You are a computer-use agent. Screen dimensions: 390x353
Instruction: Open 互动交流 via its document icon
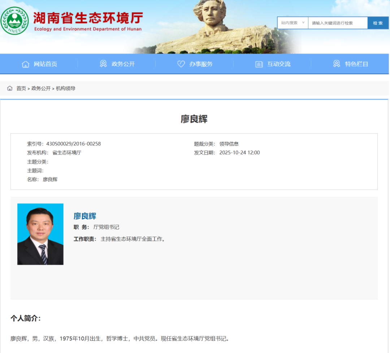259,64
